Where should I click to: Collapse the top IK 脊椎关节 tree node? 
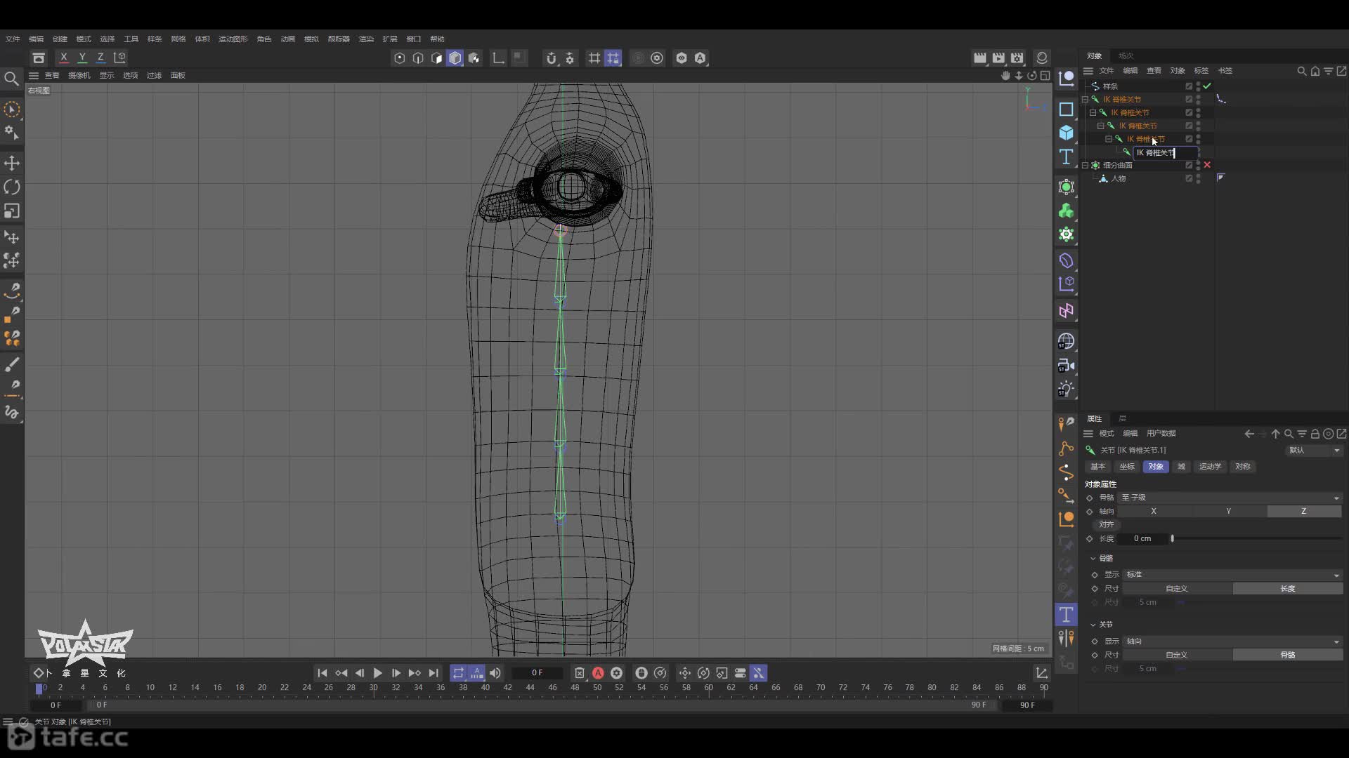1086,100
